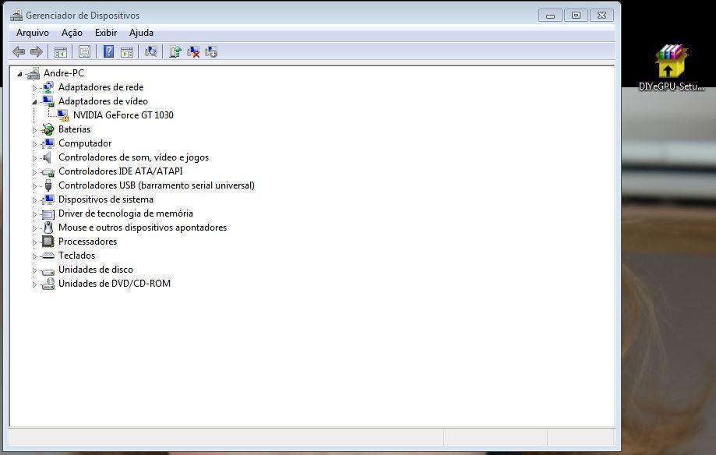Click the Device Manager title bar icon
This screenshot has width=716, height=455.
(16, 16)
